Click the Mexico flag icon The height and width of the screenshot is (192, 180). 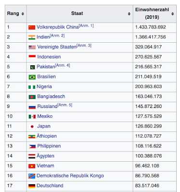(x=32, y=117)
